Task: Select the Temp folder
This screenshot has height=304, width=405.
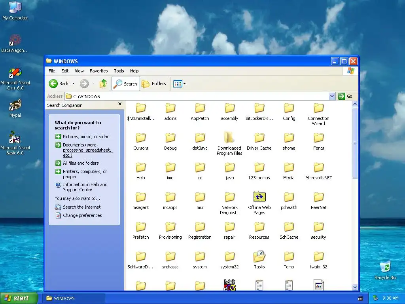Action: pos(289,260)
